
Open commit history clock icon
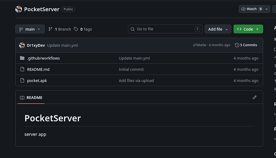pos(237,45)
